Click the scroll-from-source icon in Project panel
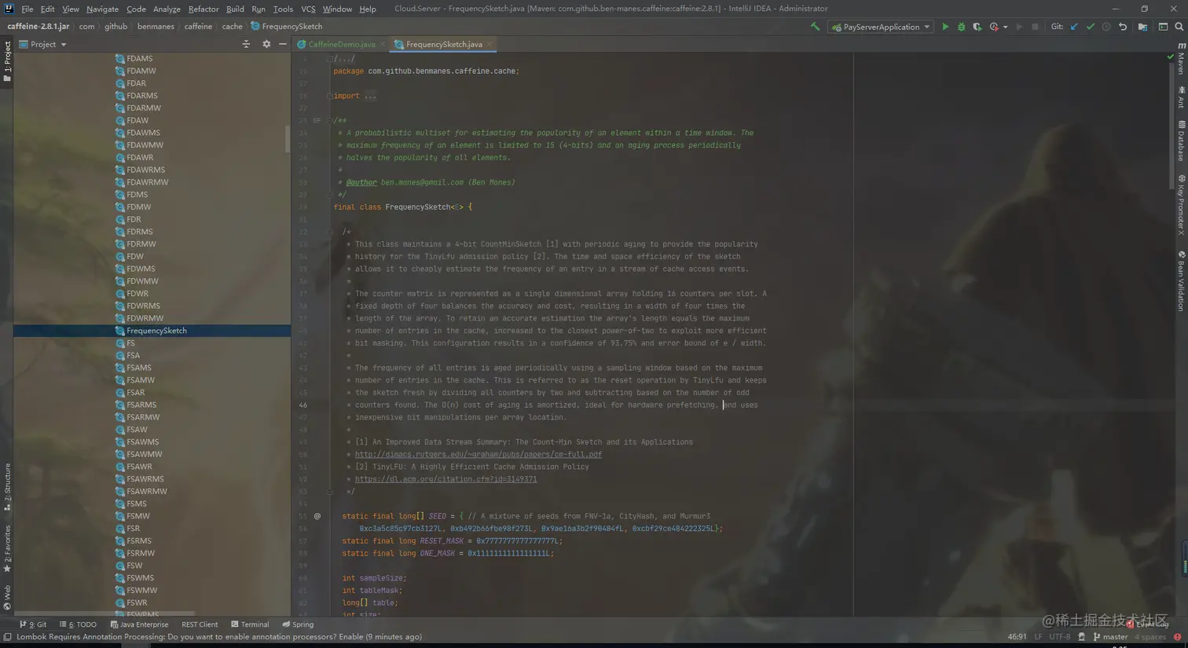The height and width of the screenshot is (648, 1188). [x=246, y=44]
